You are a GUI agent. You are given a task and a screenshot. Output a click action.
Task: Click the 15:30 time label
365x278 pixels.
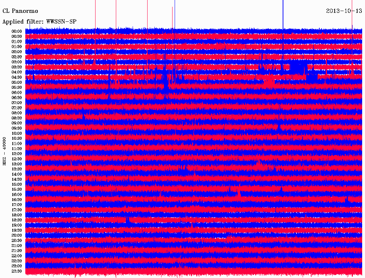16,190
